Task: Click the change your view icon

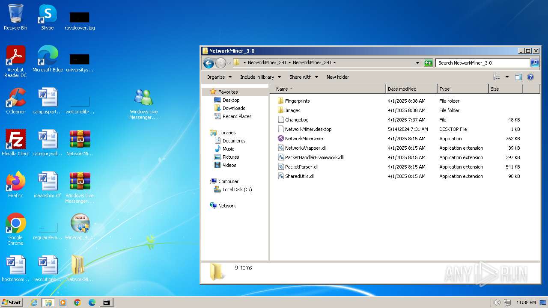Action: click(x=497, y=77)
